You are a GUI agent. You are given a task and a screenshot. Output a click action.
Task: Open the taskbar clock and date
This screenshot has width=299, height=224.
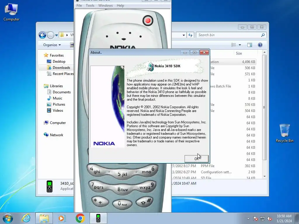pyautogui.click(x=284, y=218)
